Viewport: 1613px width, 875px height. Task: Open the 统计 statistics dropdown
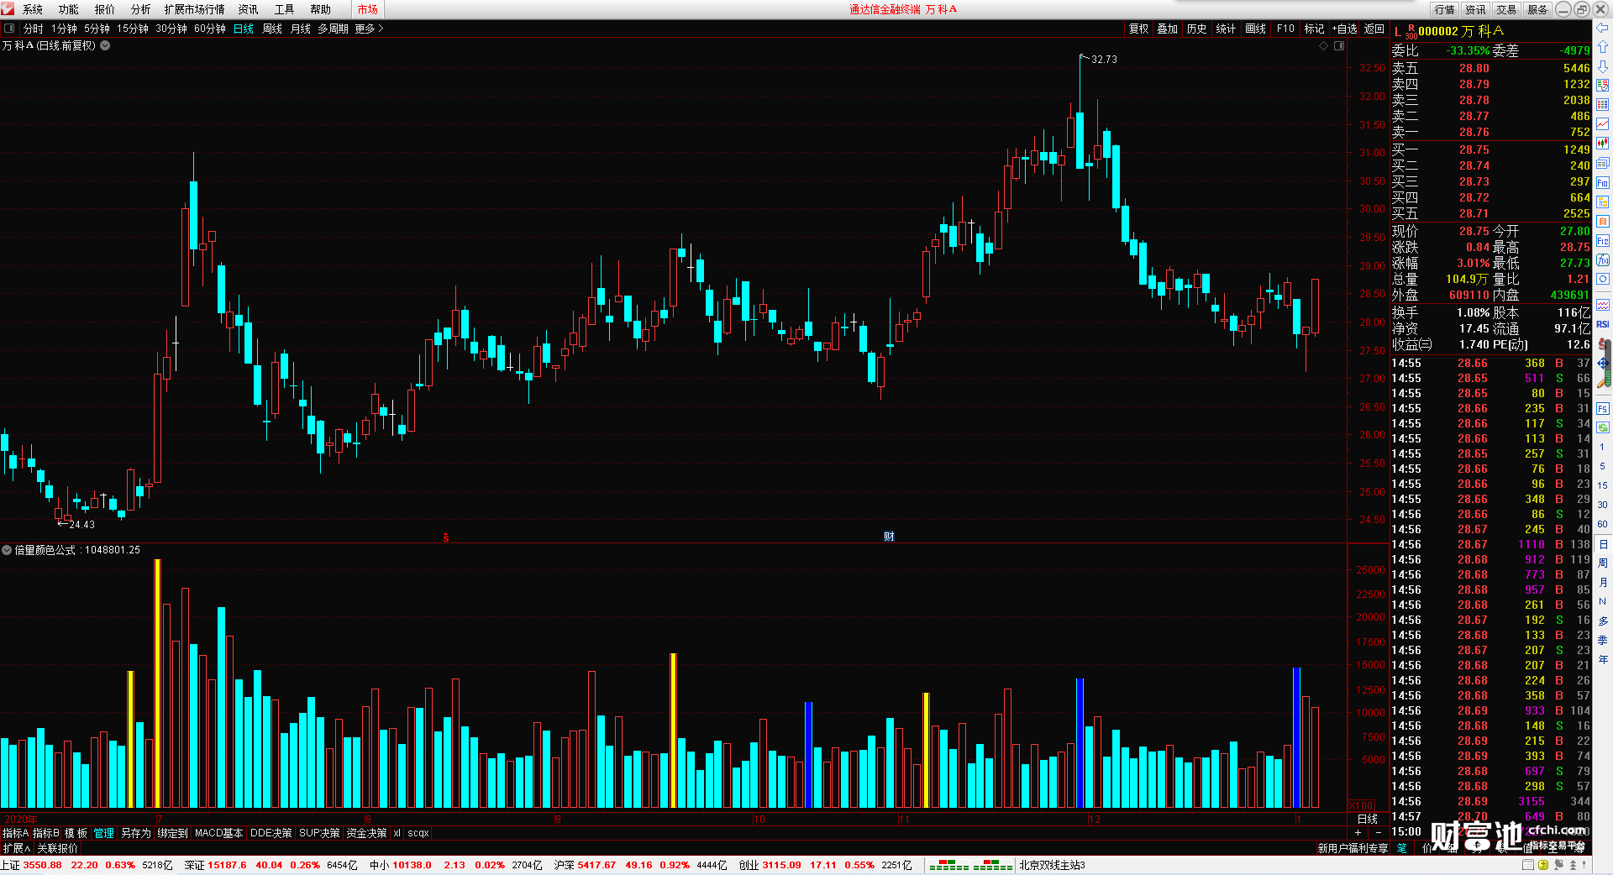[x=1226, y=29]
